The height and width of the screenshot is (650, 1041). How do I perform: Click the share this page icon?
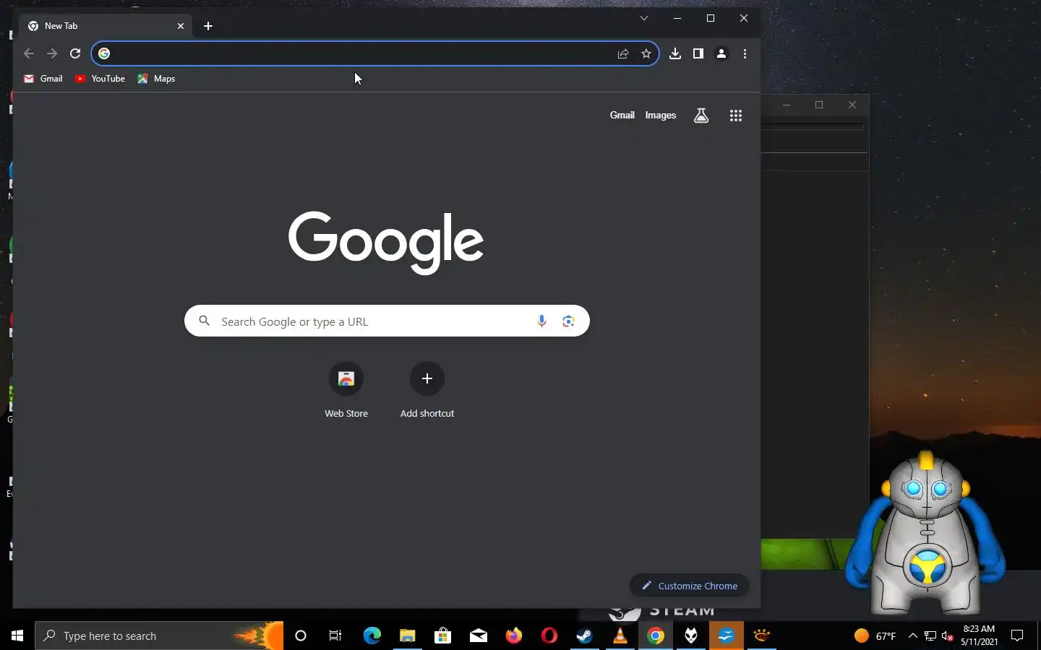pos(623,53)
